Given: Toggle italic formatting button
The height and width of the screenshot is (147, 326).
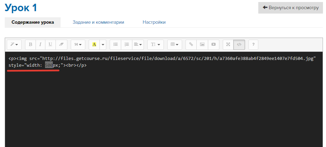Looking at the screenshot, I should (40, 44).
